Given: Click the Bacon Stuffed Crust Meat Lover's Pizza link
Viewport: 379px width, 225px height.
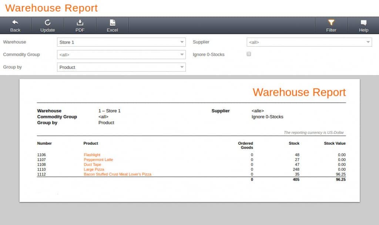Looking at the screenshot, I should tap(118, 174).
